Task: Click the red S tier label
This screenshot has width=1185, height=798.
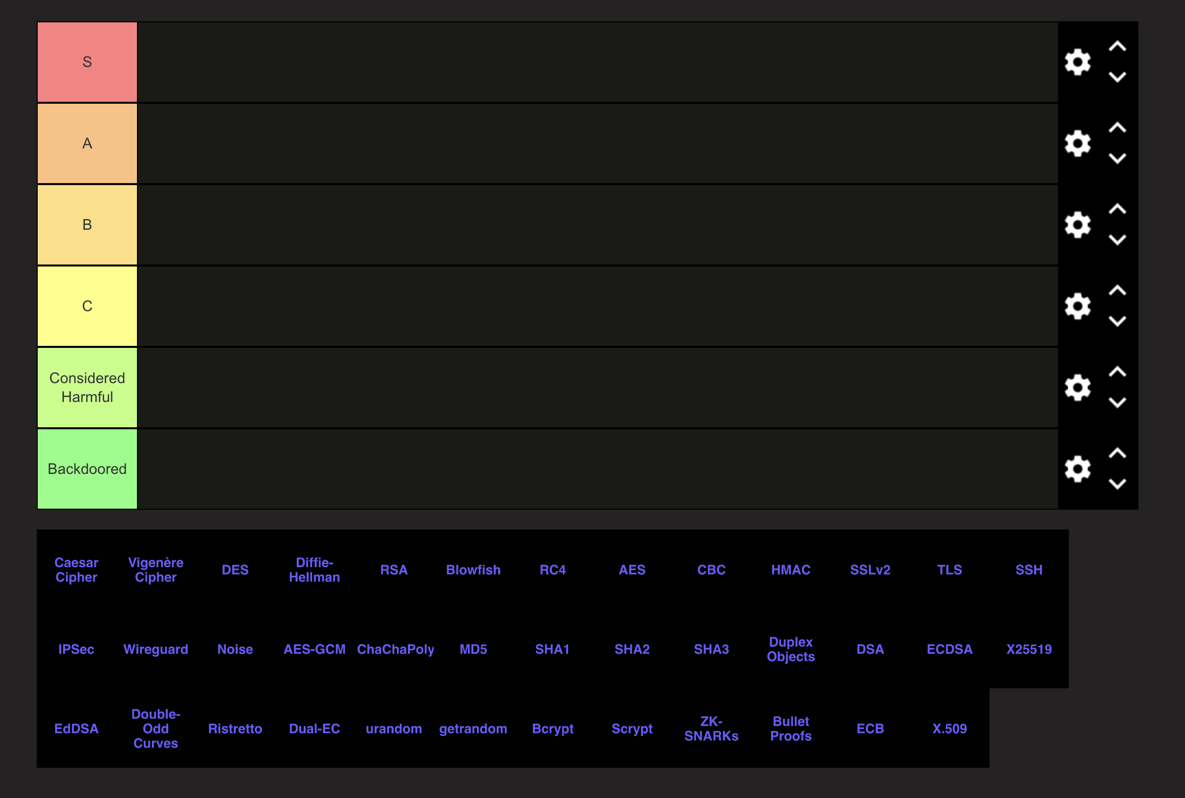Action: (86, 62)
